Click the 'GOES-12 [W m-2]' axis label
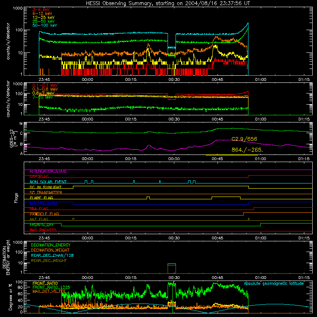Screen dimensions: 317x317 (x=13, y=139)
